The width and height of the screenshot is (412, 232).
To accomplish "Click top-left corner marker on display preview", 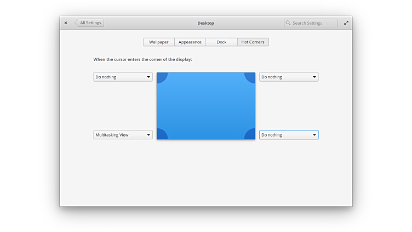I will click(161, 77).
